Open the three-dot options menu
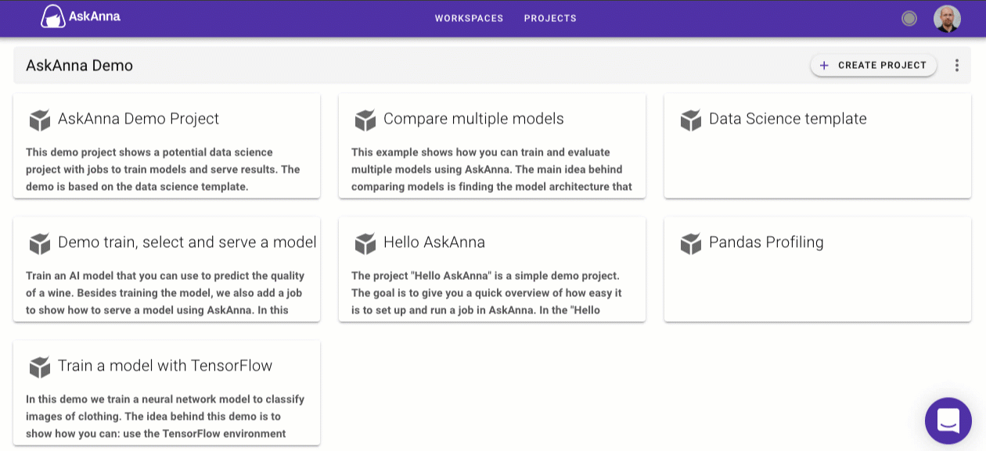The height and width of the screenshot is (451, 986). (x=956, y=66)
